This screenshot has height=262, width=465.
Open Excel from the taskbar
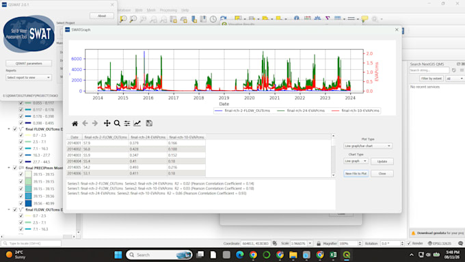(333, 254)
